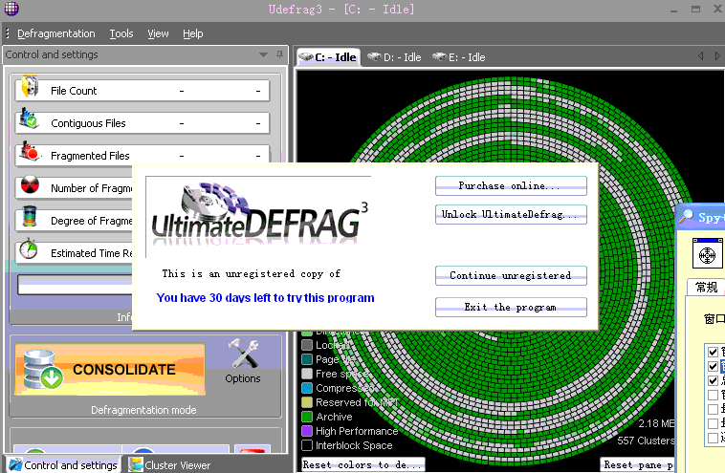The image size is (725, 473).
Task: Click the crosshair finder tool in Spy window
Action: pos(707,254)
